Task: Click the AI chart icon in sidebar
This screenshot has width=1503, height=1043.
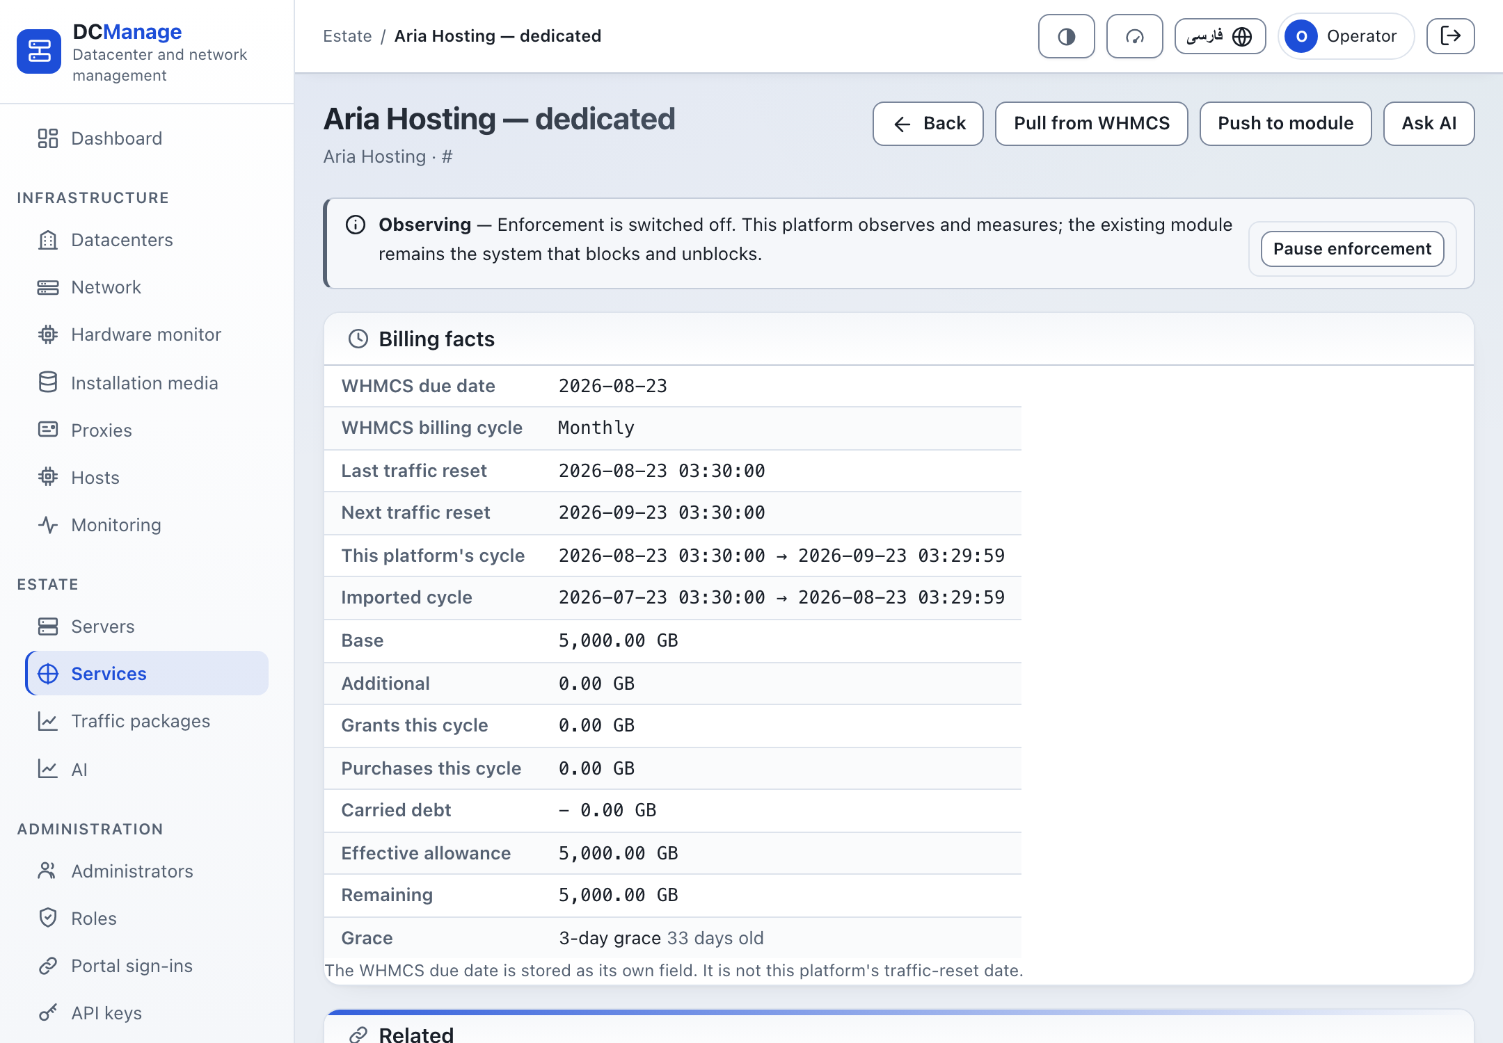Action: click(48, 769)
